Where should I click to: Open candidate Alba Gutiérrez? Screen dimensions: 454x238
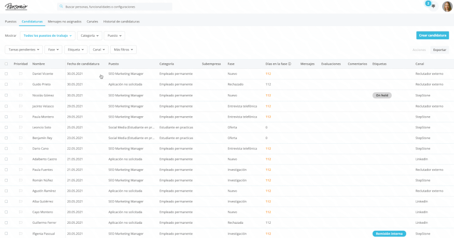point(42,202)
